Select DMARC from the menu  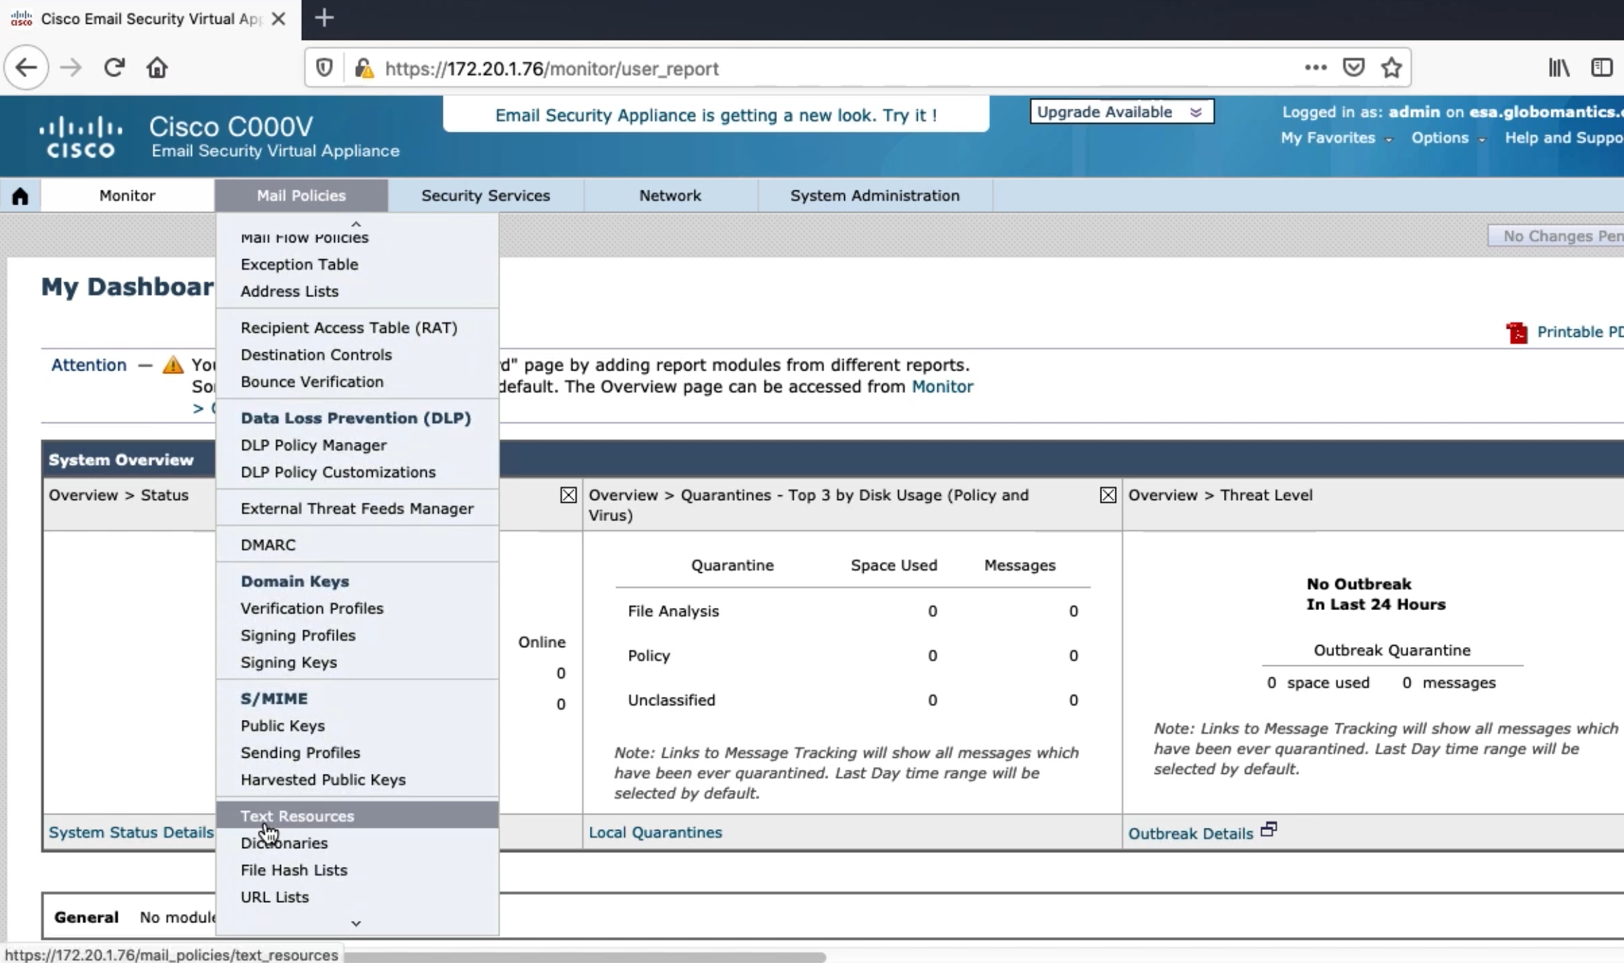[268, 545]
